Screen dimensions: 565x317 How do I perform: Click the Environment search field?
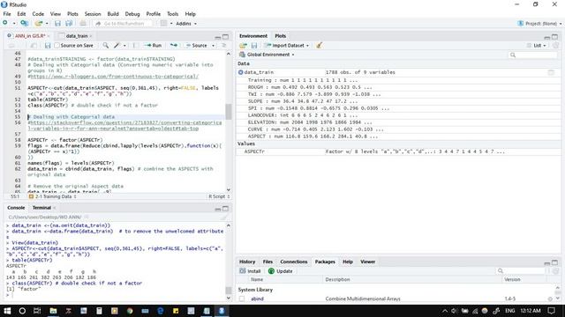(533, 55)
